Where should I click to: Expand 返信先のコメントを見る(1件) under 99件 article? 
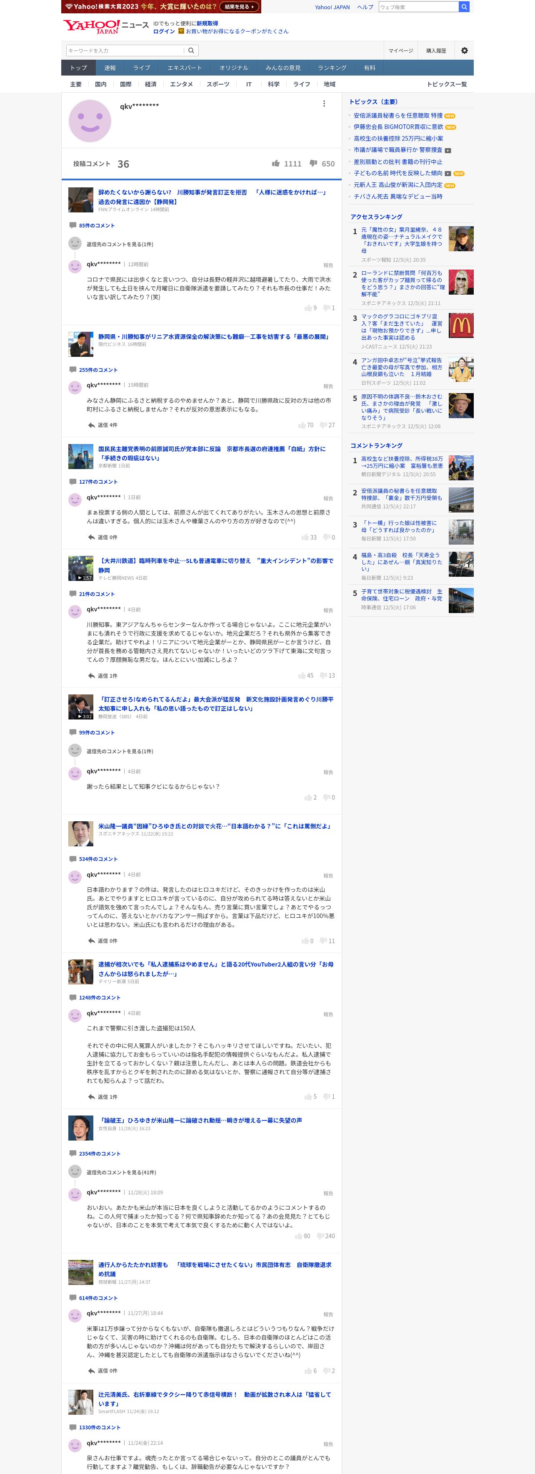coord(120,751)
